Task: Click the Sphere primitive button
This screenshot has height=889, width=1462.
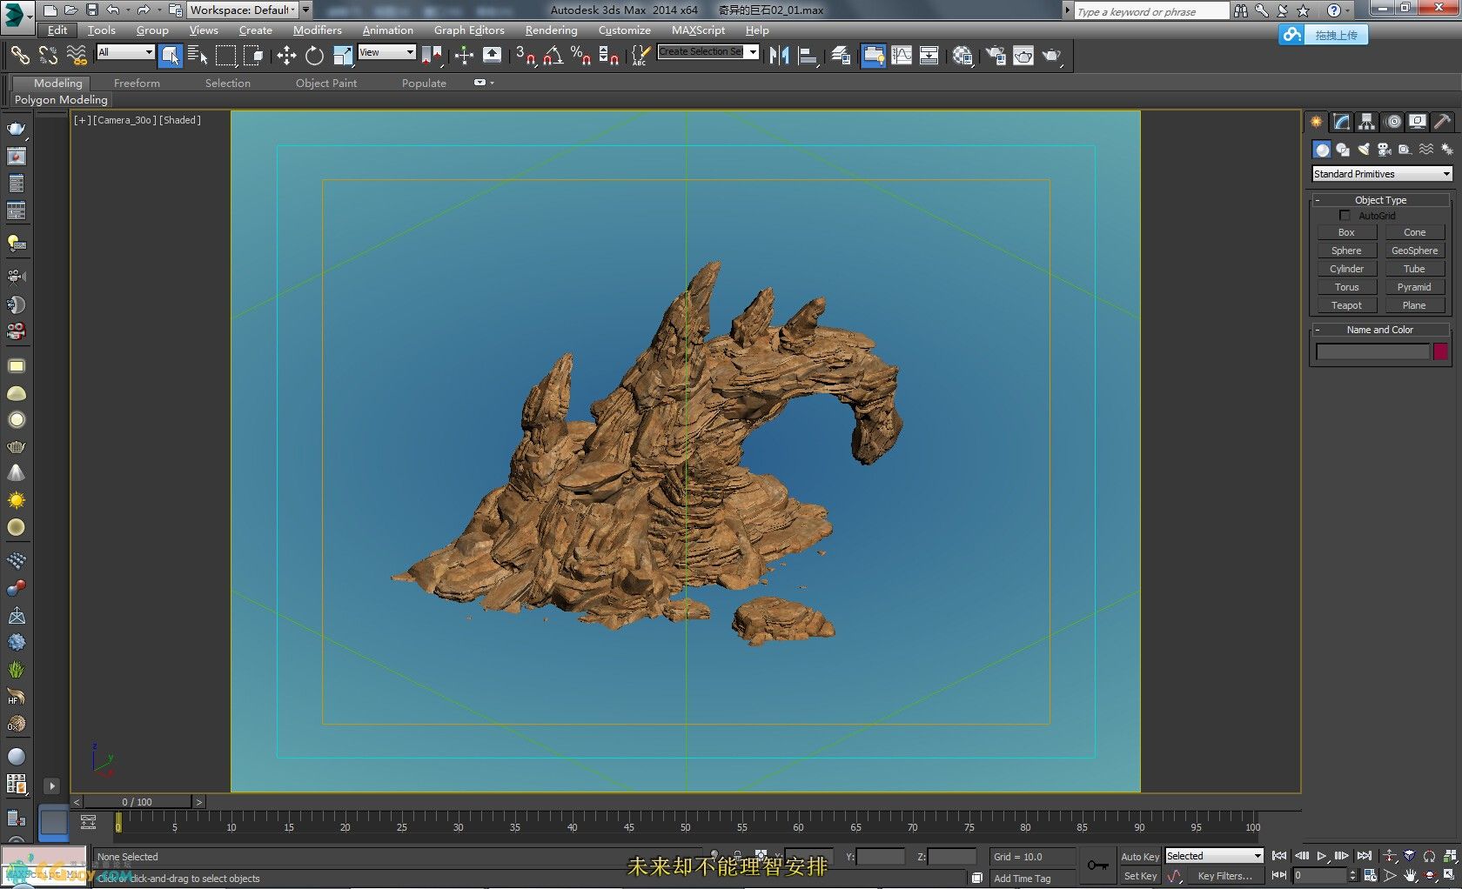Action: tap(1346, 251)
